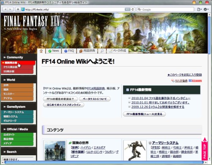The height and width of the screenshot is (165, 212).
Task: Open the gear settings menu in toolbar
Action: (x=206, y=9)
